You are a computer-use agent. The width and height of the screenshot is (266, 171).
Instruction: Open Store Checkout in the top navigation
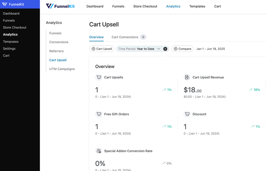click(x=145, y=6)
